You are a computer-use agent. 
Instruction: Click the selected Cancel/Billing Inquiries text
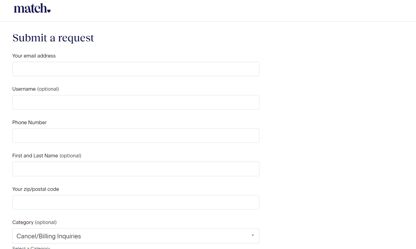[x=49, y=236]
